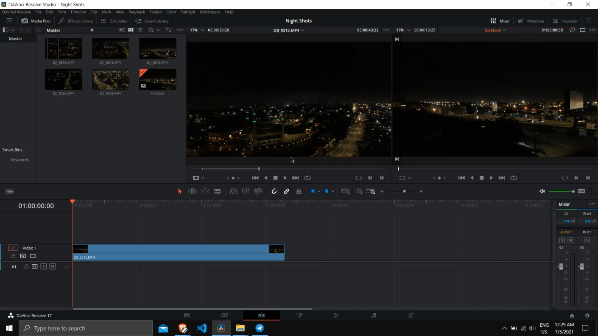
Task: Open the Fairlight menu
Action: 188,12
